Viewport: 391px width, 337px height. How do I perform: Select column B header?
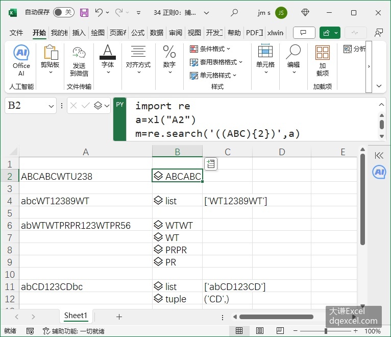[x=177, y=152]
